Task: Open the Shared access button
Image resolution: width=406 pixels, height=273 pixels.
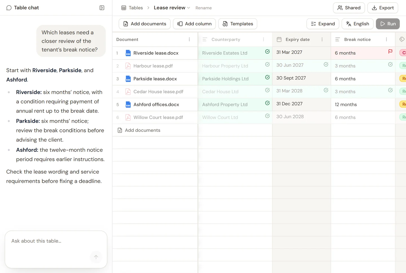Action: click(x=349, y=8)
